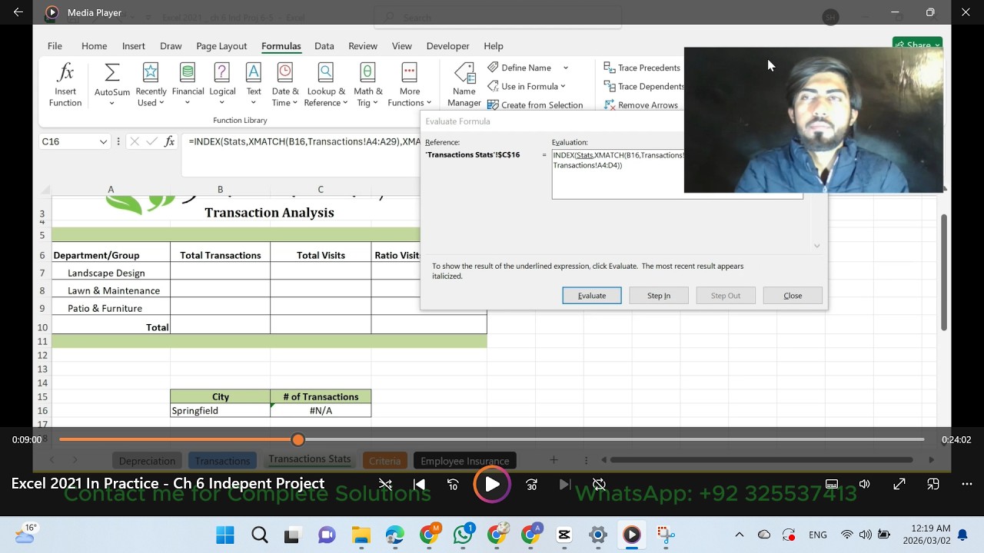Open the Windows Start menu

(225, 535)
